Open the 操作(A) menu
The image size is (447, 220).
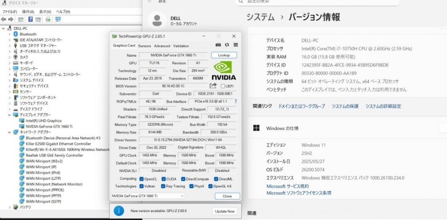tap(28, 12)
